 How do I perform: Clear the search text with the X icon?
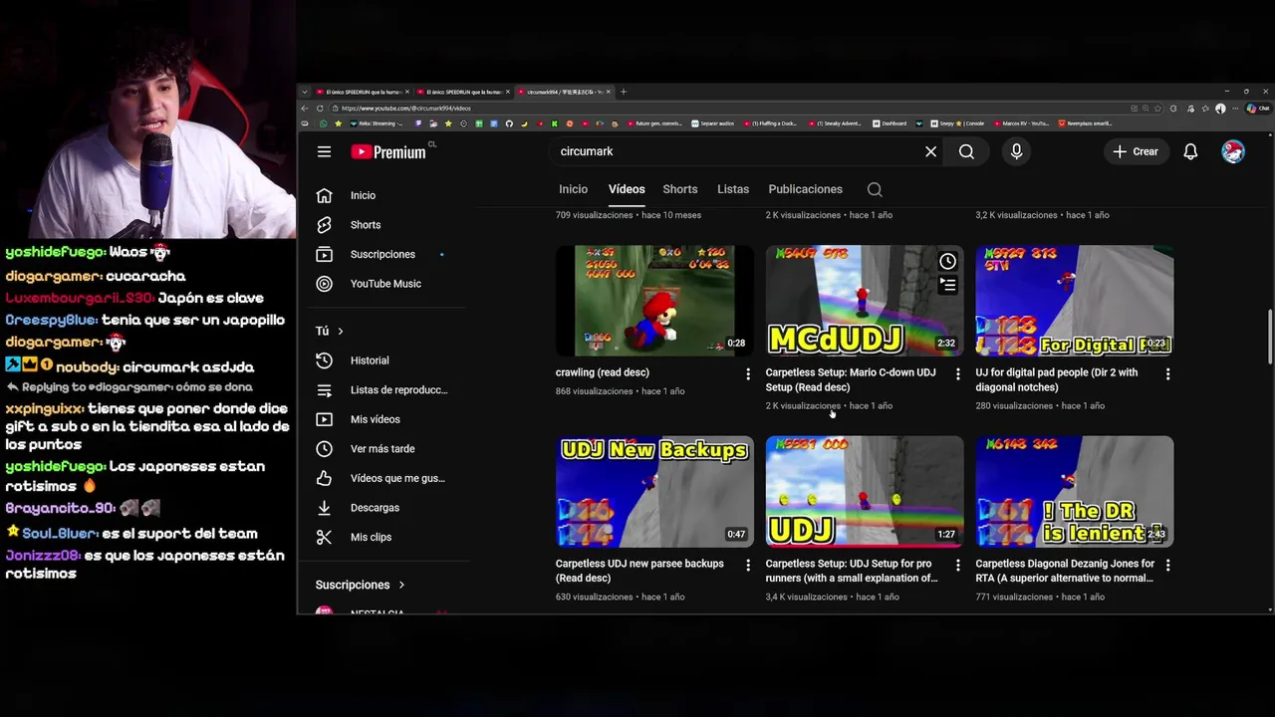pyautogui.click(x=930, y=151)
